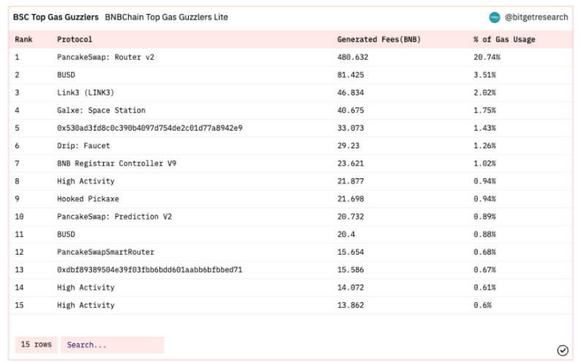Click the gas usage value 0.89%
580x362 pixels.
coord(485,217)
